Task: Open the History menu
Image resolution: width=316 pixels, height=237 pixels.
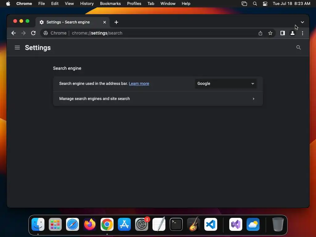Action: click(x=87, y=4)
